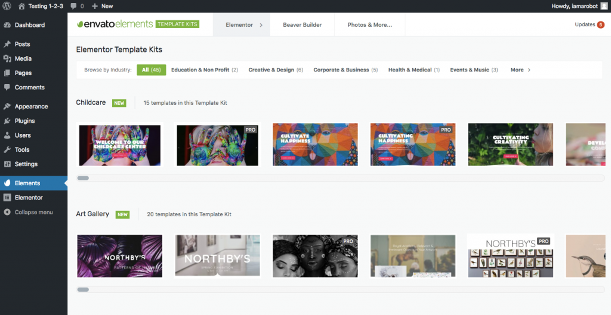Screen dimensions: 611x315
Task: Open the user avatar next to Howdy
Action: coord(604,6)
